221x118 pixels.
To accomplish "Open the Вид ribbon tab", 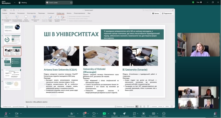I will (x=89, y=13).
